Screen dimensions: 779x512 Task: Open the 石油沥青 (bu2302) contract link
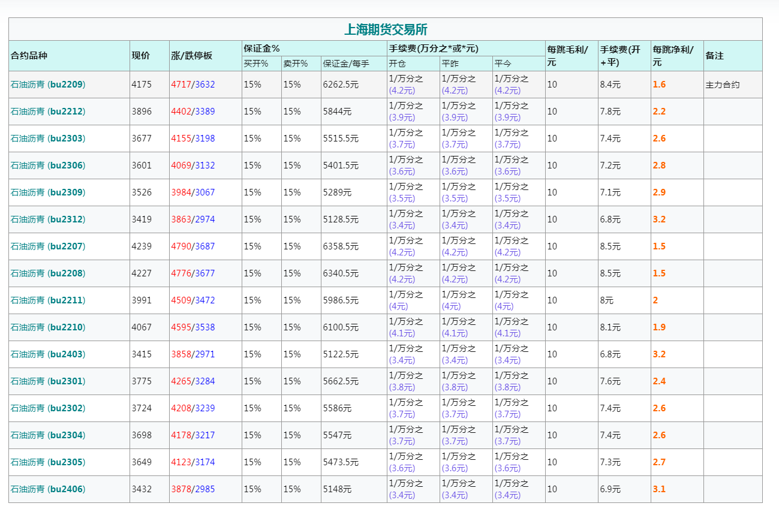[x=48, y=408]
